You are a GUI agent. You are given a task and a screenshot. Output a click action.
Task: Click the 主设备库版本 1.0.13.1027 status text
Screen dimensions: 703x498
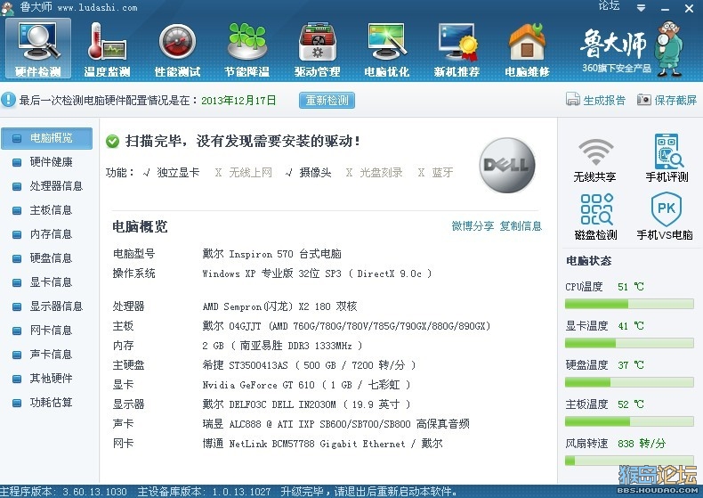coord(204,492)
